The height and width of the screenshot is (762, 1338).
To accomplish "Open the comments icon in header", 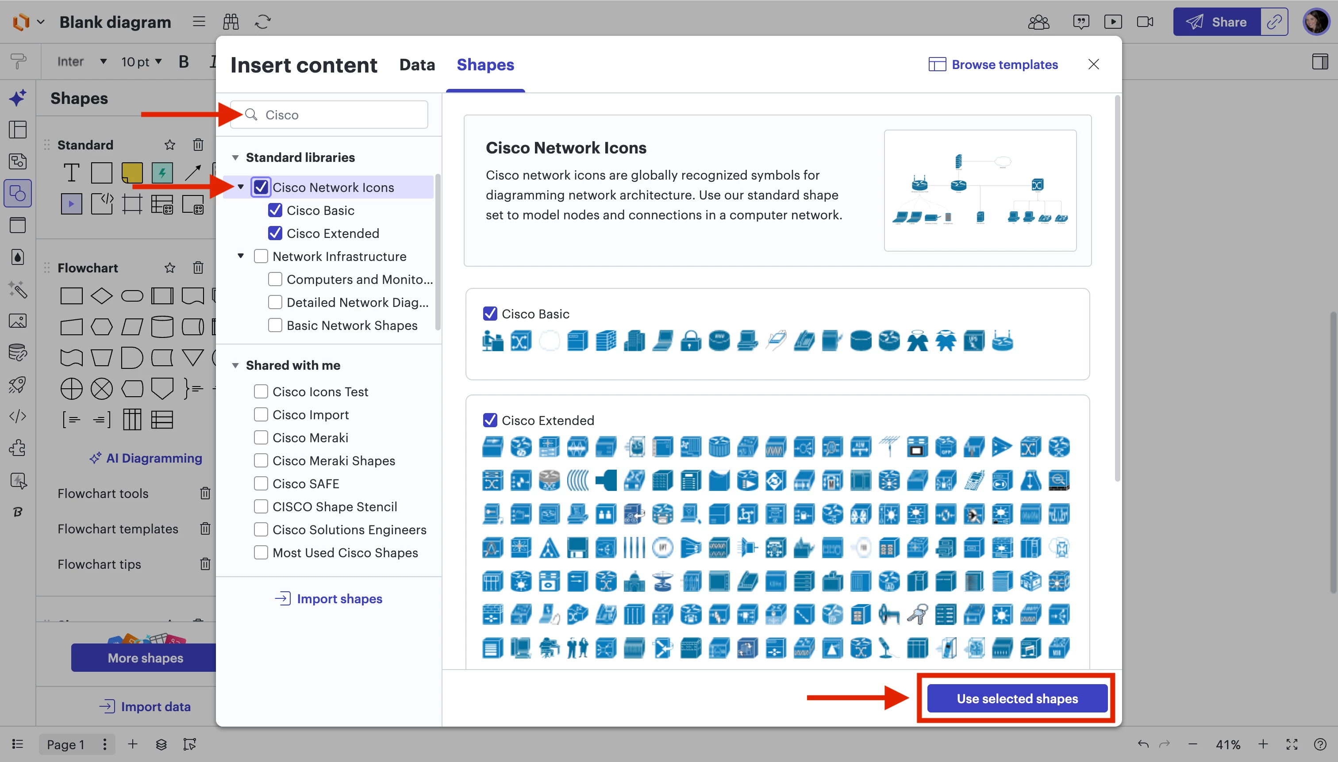I will pyautogui.click(x=1080, y=22).
